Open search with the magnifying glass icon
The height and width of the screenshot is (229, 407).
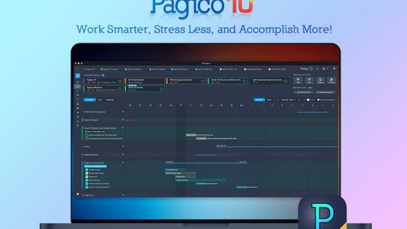click(77, 69)
